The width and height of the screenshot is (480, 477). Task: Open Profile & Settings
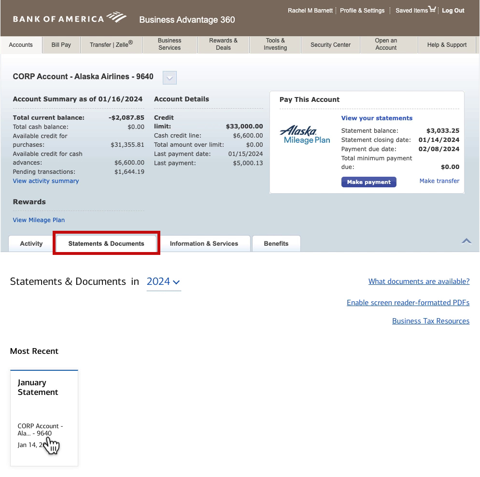(x=362, y=11)
